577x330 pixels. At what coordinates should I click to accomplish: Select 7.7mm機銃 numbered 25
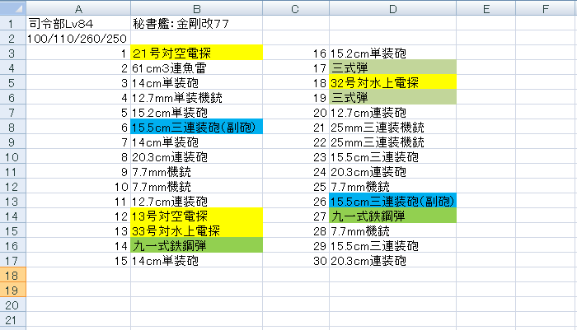pyautogui.click(x=392, y=186)
